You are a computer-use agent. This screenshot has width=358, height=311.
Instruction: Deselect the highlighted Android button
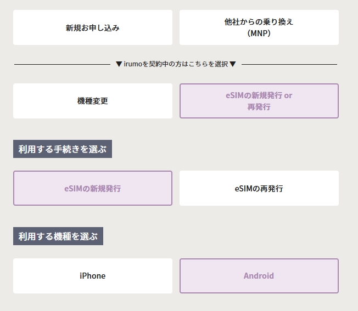pos(259,276)
